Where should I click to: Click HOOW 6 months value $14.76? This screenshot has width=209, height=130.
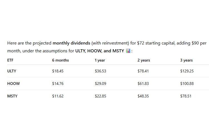tap(58, 84)
